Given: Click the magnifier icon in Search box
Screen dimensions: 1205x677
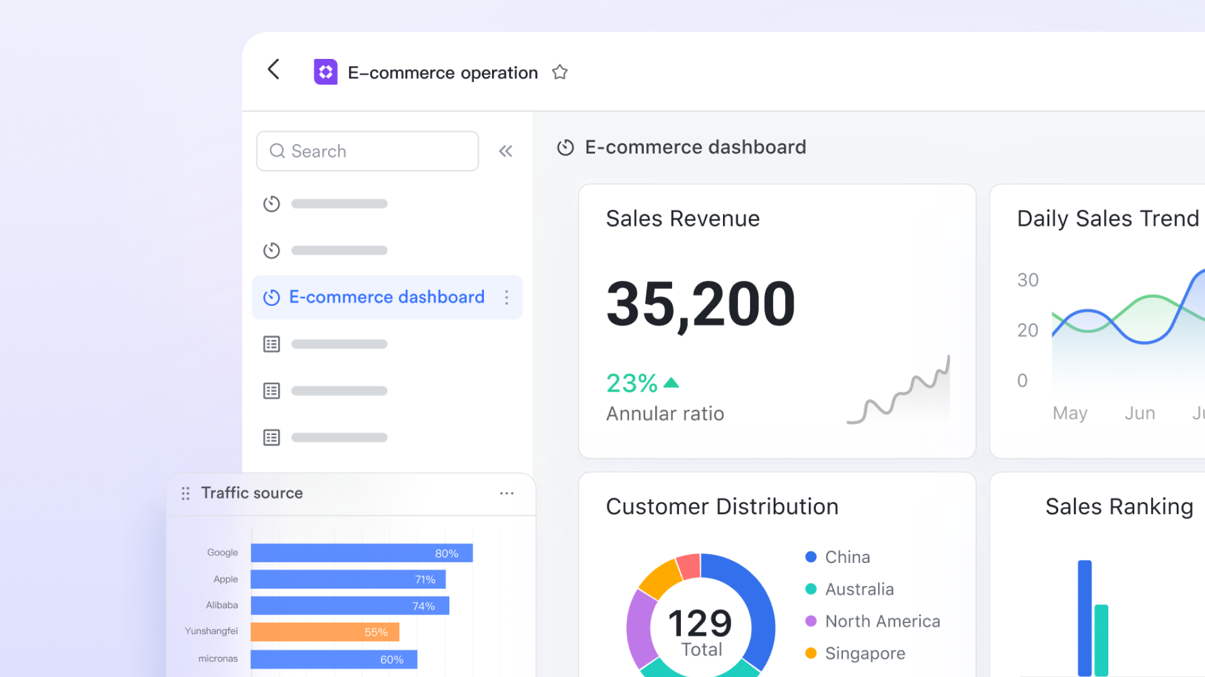Looking at the screenshot, I should click(x=277, y=151).
